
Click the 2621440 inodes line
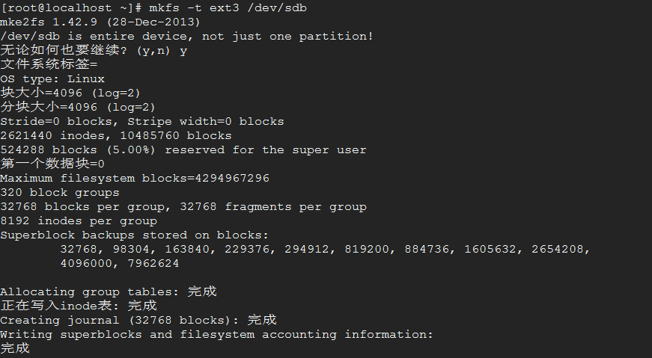coord(116,136)
